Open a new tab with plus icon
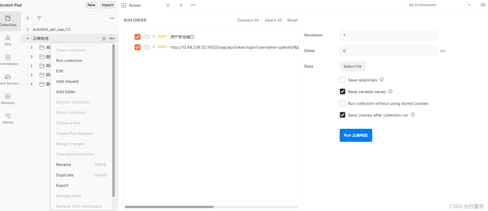This screenshot has width=488, height=211. pos(181,5)
